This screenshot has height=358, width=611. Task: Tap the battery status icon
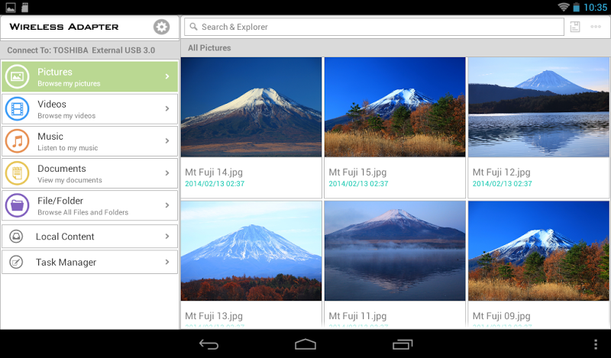(x=577, y=7)
